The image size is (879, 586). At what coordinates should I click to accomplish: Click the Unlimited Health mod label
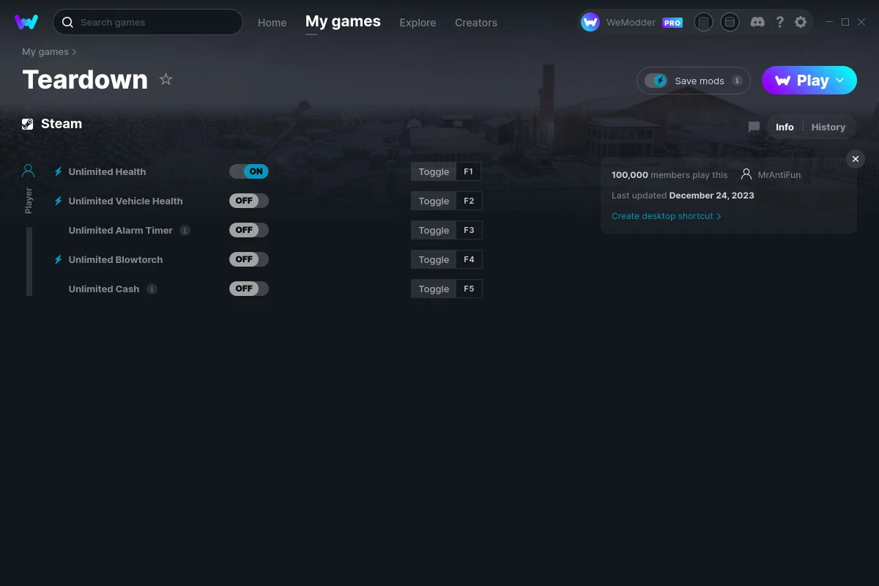point(107,171)
